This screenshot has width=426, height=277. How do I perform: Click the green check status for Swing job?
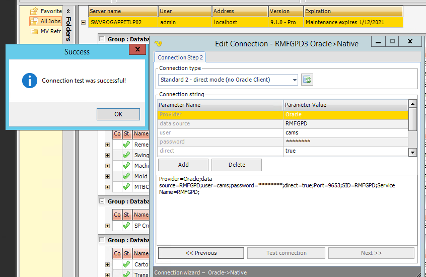(x=126, y=155)
